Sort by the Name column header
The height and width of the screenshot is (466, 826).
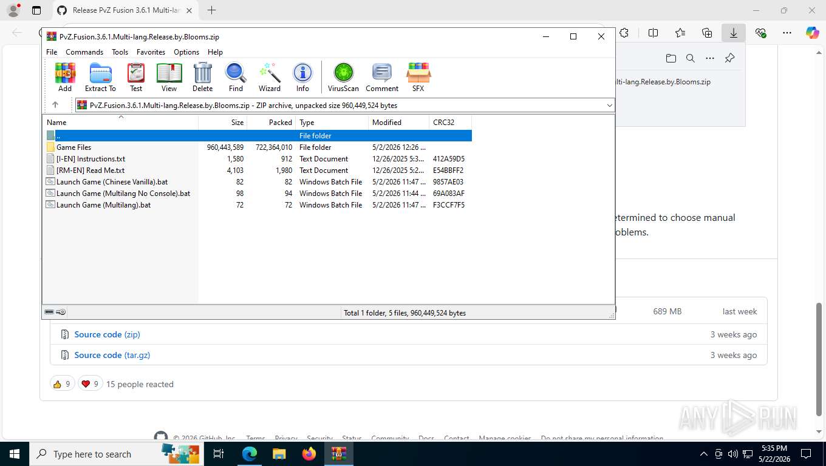(120, 123)
